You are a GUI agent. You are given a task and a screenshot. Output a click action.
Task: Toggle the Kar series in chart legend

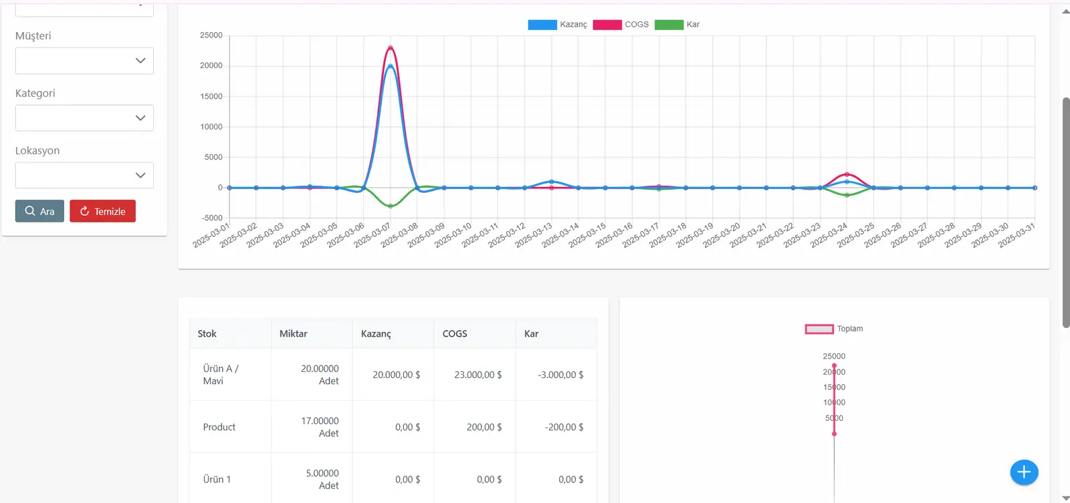pyautogui.click(x=677, y=25)
